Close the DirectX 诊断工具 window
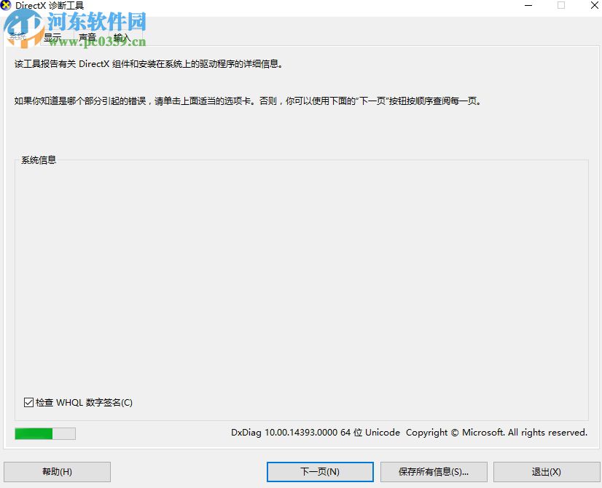 [x=593, y=6]
